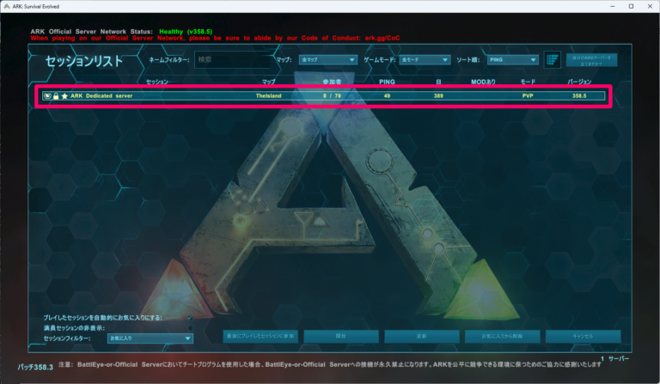This screenshot has height=384, width=660.
Task: Click the MODあり column header
Action: 483,82
